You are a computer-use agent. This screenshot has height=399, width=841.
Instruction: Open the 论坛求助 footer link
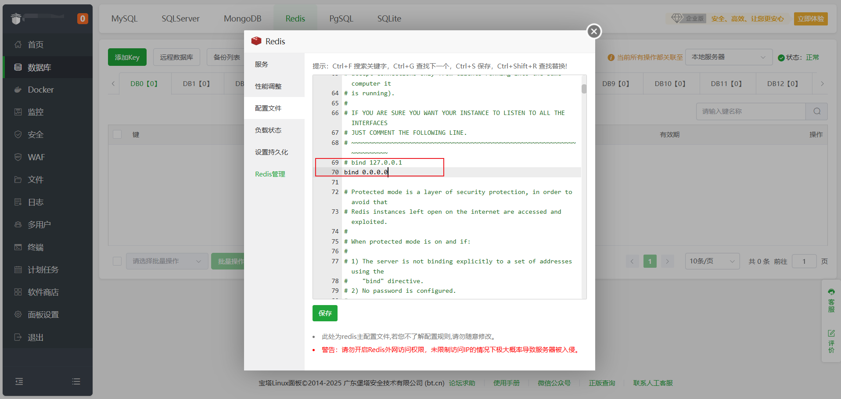click(x=462, y=383)
